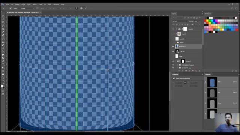Select the Eraser tool
This screenshot has height=135, width=240.
(x=3, y=48)
